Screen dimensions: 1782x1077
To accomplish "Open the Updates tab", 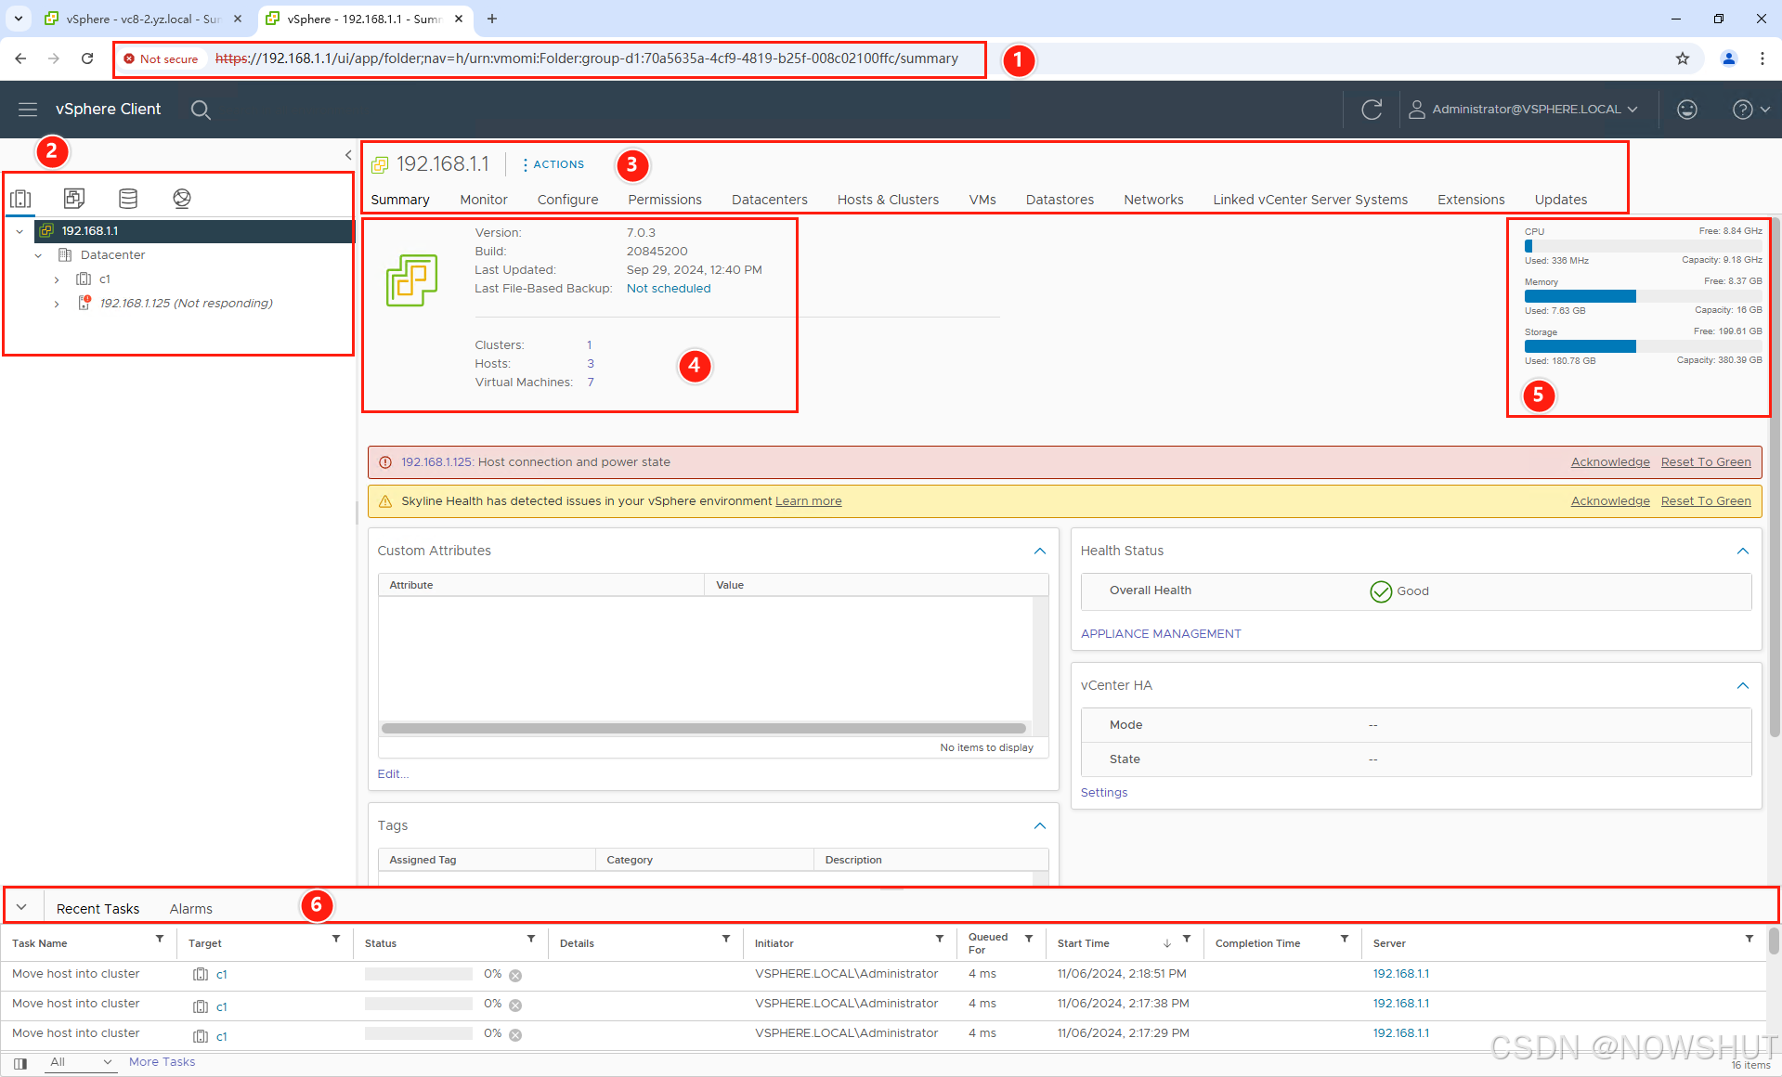I will click(x=1561, y=200).
